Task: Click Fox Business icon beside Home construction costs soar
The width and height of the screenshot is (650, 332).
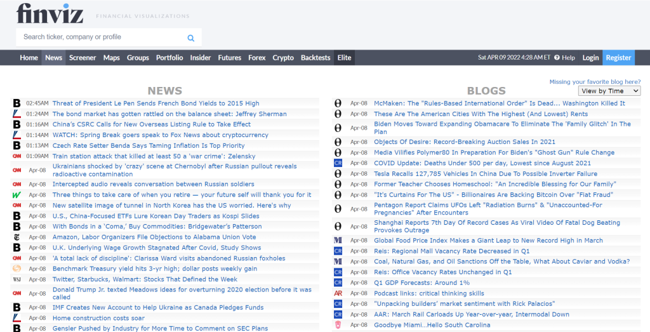Action: (17, 318)
